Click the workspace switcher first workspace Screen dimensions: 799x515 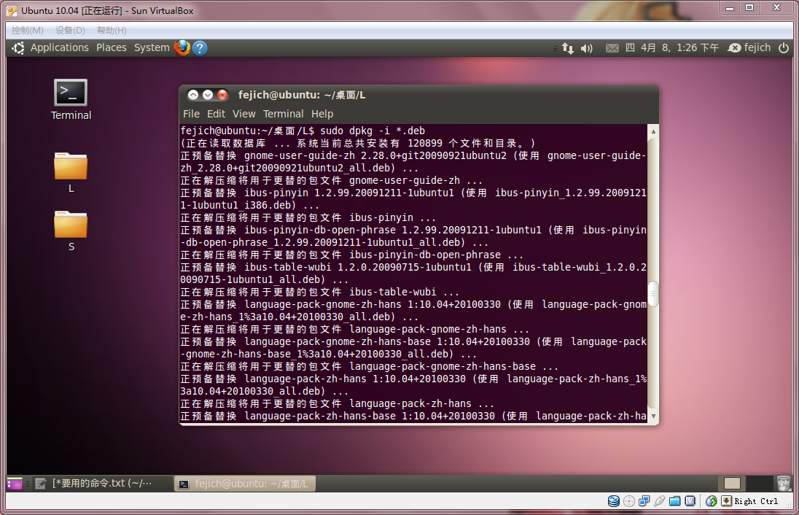[x=732, y=484]
